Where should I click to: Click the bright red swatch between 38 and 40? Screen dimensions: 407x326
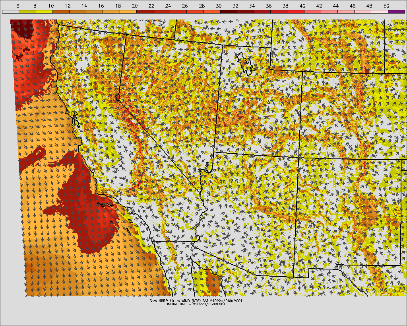coord(296,12)
